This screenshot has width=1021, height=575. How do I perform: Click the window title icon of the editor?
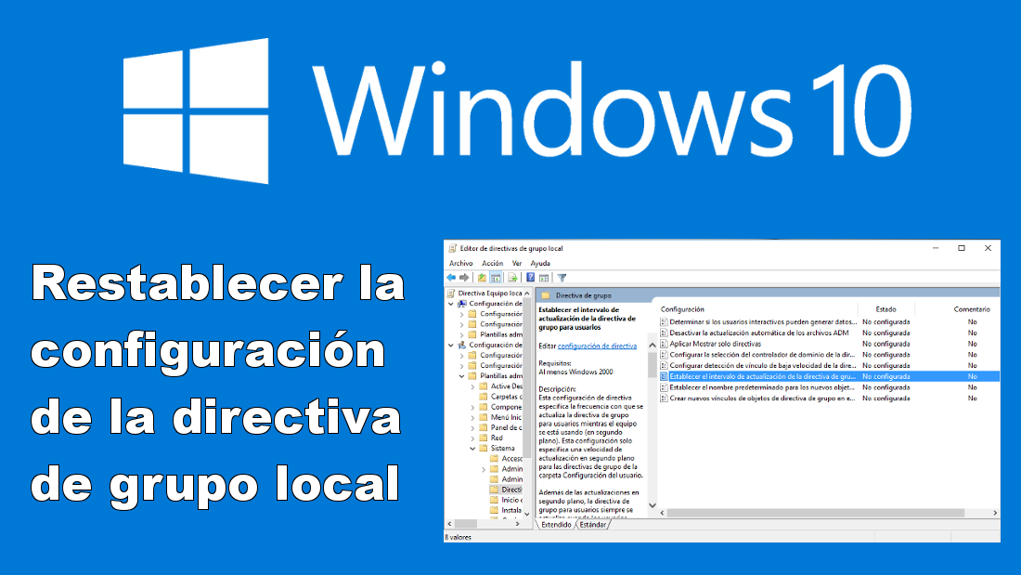point(453,248)
